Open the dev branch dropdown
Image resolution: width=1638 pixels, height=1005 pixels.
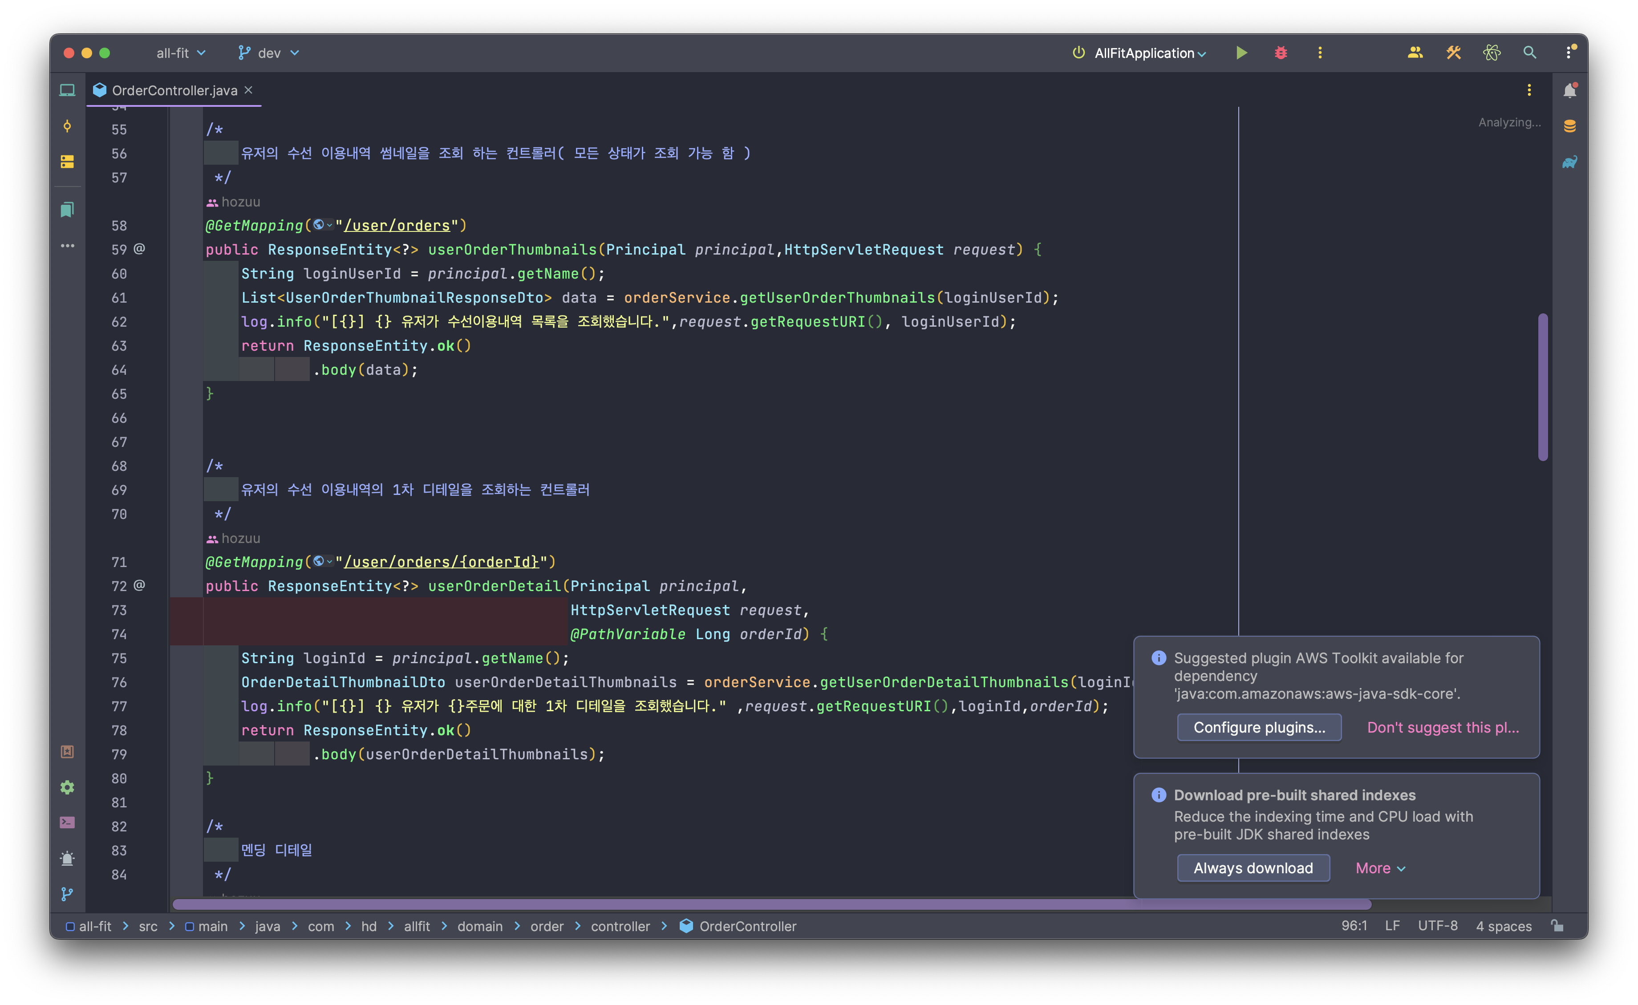269,53
